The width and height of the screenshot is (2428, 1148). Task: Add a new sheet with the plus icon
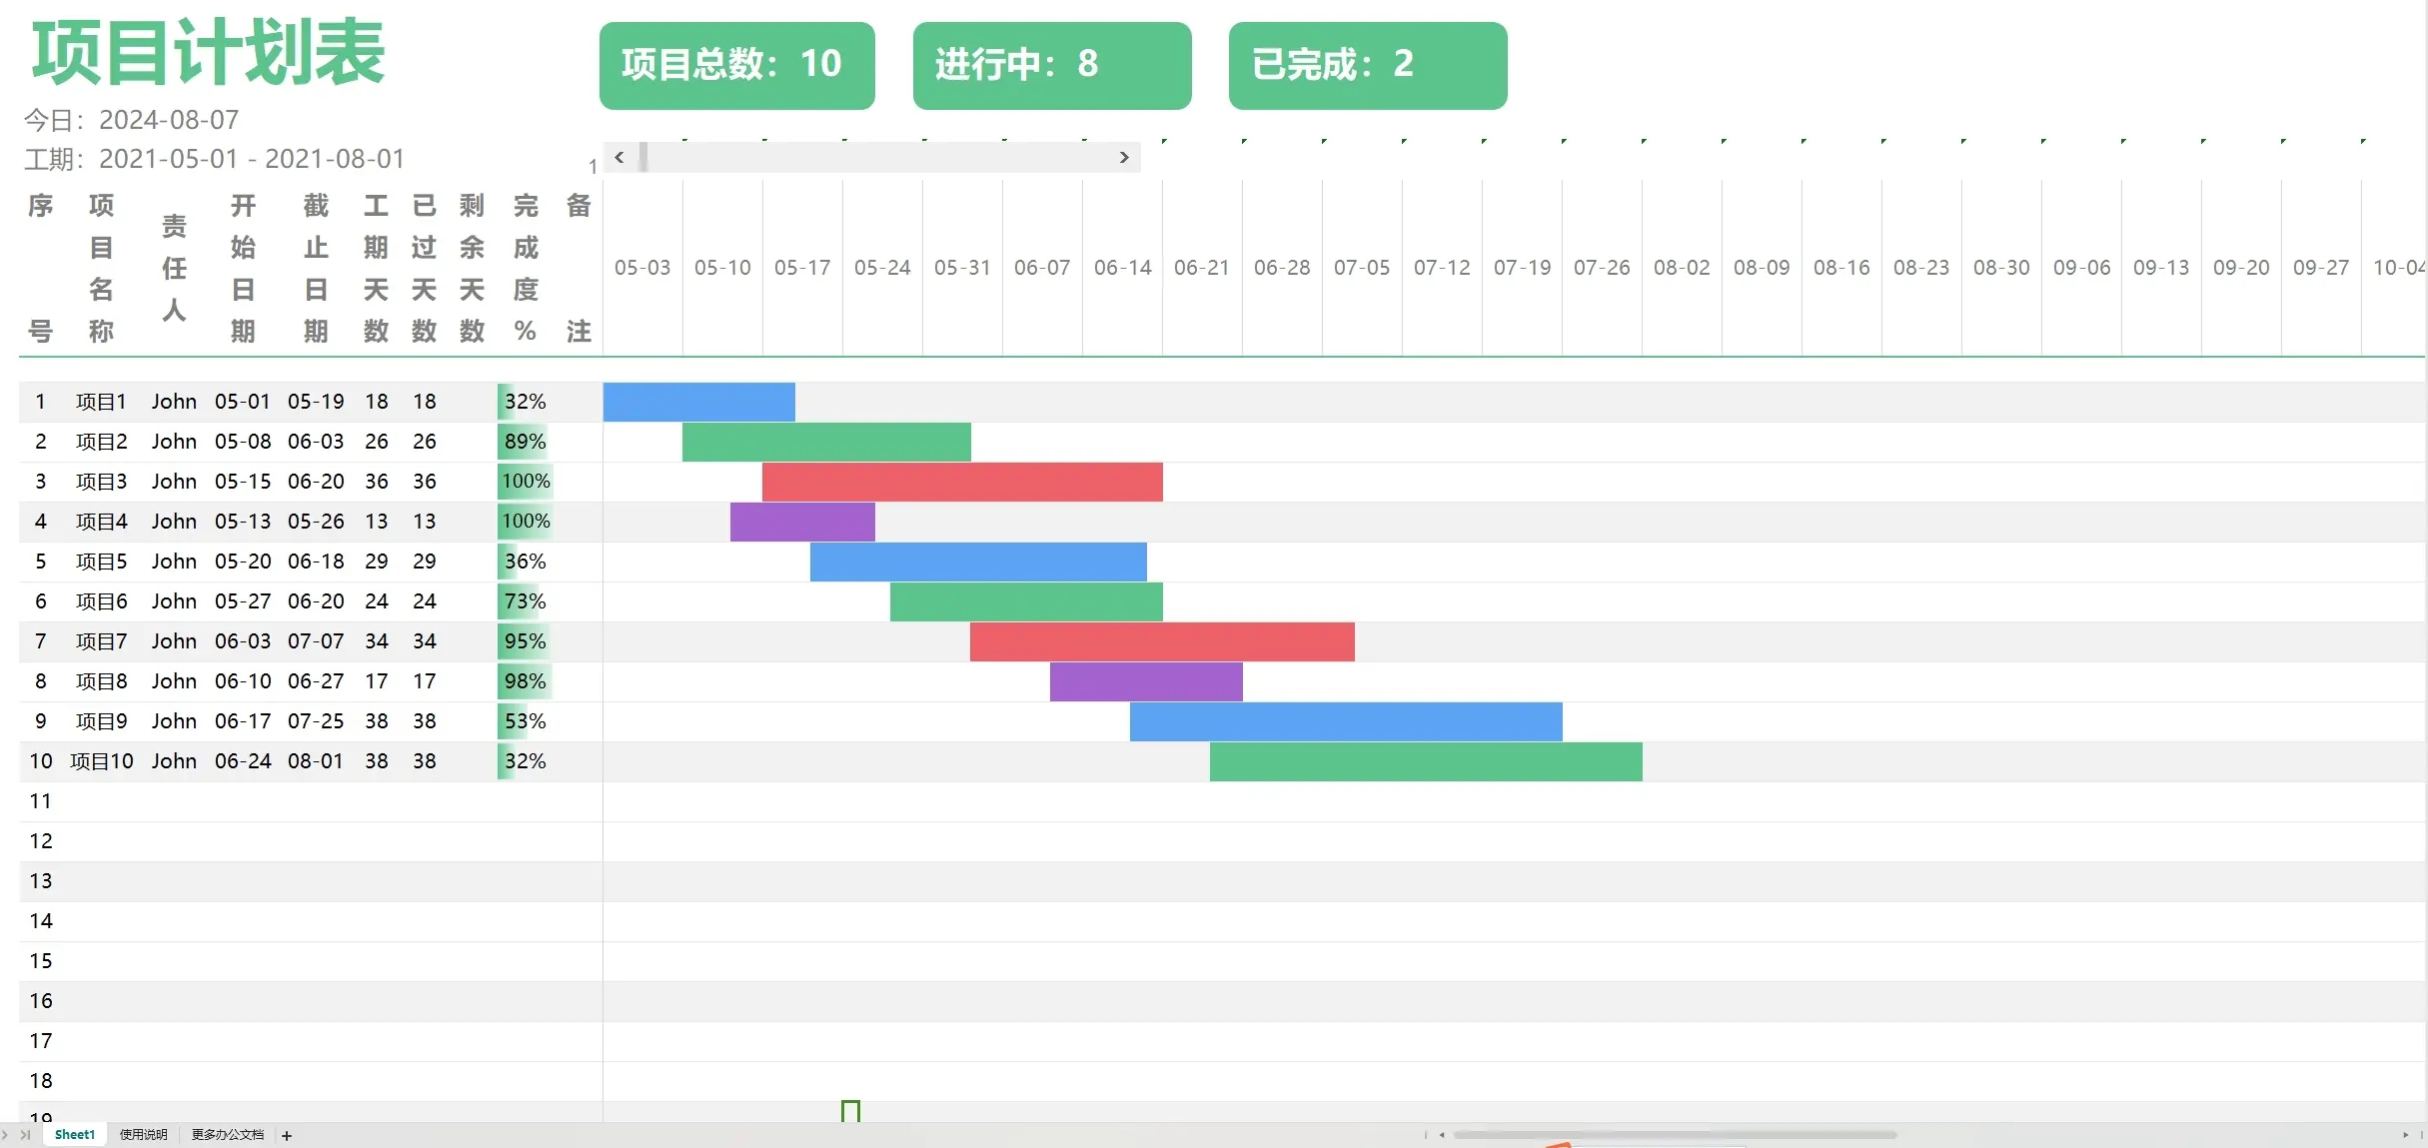pos(287,1135)
